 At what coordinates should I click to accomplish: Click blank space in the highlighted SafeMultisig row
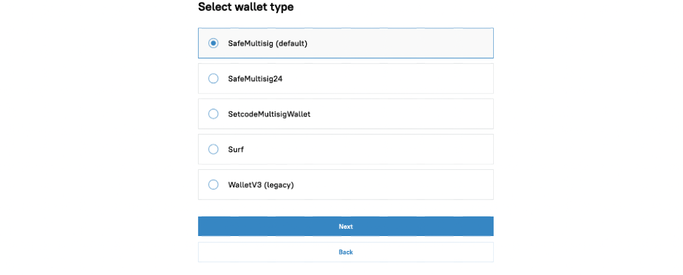pos(401,44)
